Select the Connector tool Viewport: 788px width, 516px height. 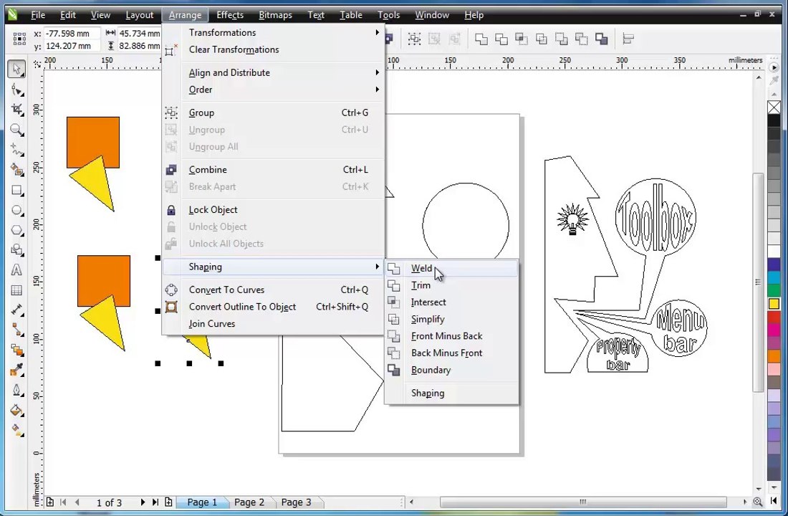pyautogui.click(x=16, y=330)
